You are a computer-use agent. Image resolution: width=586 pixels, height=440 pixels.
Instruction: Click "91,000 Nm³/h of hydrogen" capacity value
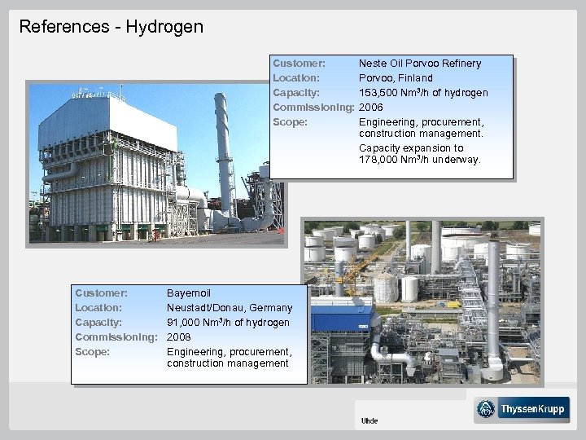228,323
